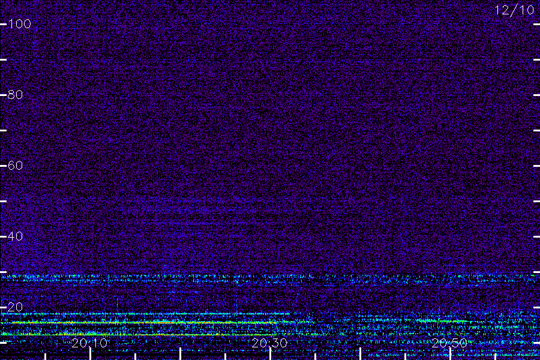Click the 20:30 time label
Image resolution: width=540 pixels, height=360 pixels.
click(269, 343)
